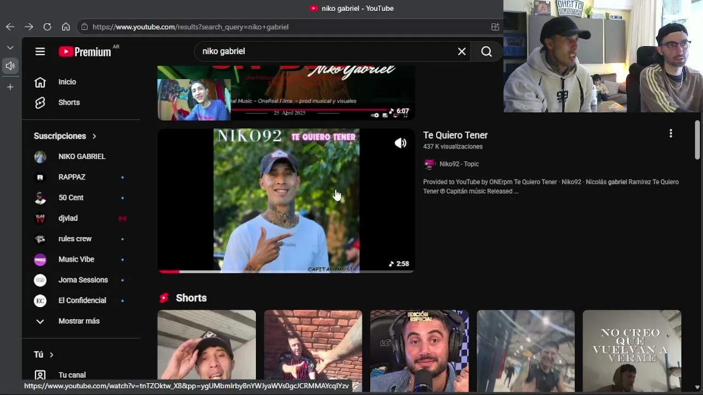Reload the page with the refresh icon
The height and width of the screenshot is (395, 703).
tap(47, 26)
